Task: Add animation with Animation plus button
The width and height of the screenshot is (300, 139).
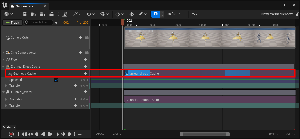Action: click(76, 99)
